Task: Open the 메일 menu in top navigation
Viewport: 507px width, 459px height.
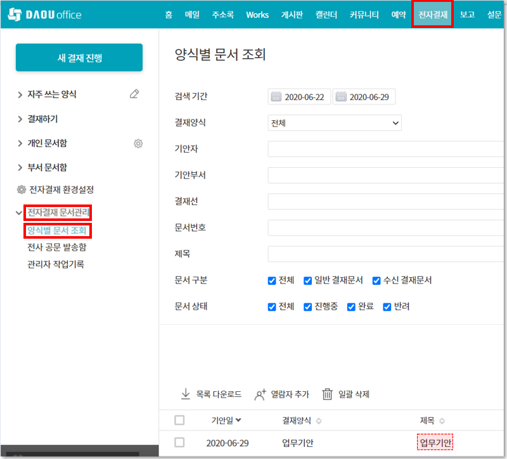Action: tap(192, 15)
